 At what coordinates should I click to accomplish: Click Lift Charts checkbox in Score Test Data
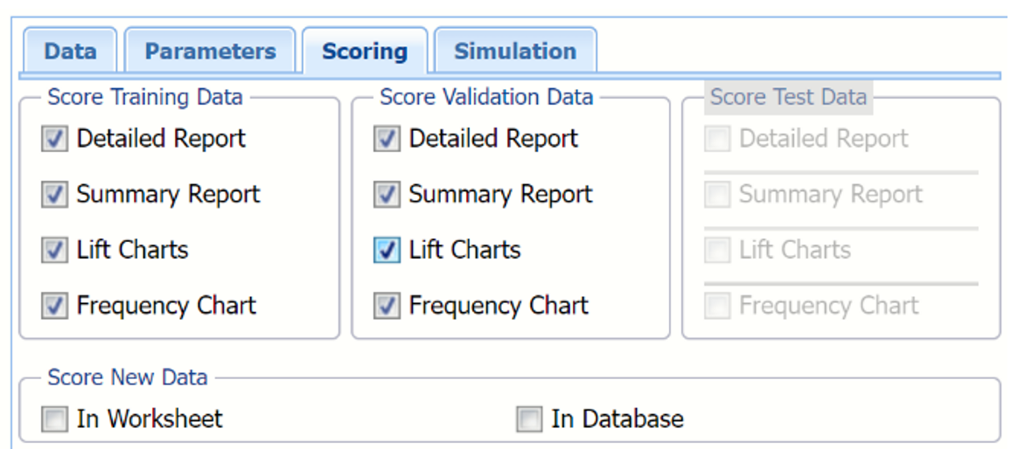(717, 251)
